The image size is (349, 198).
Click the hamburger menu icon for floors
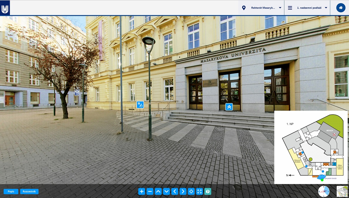coord(290,8)
